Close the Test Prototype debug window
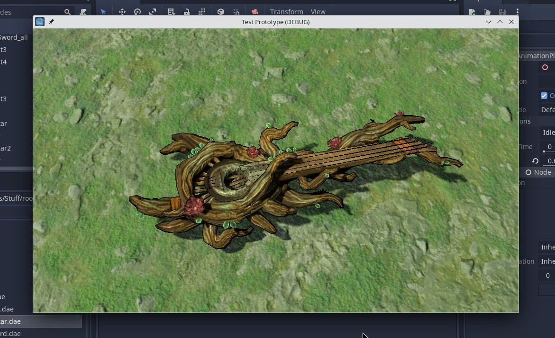Screen dimensions: 555x338 (511, 22)
